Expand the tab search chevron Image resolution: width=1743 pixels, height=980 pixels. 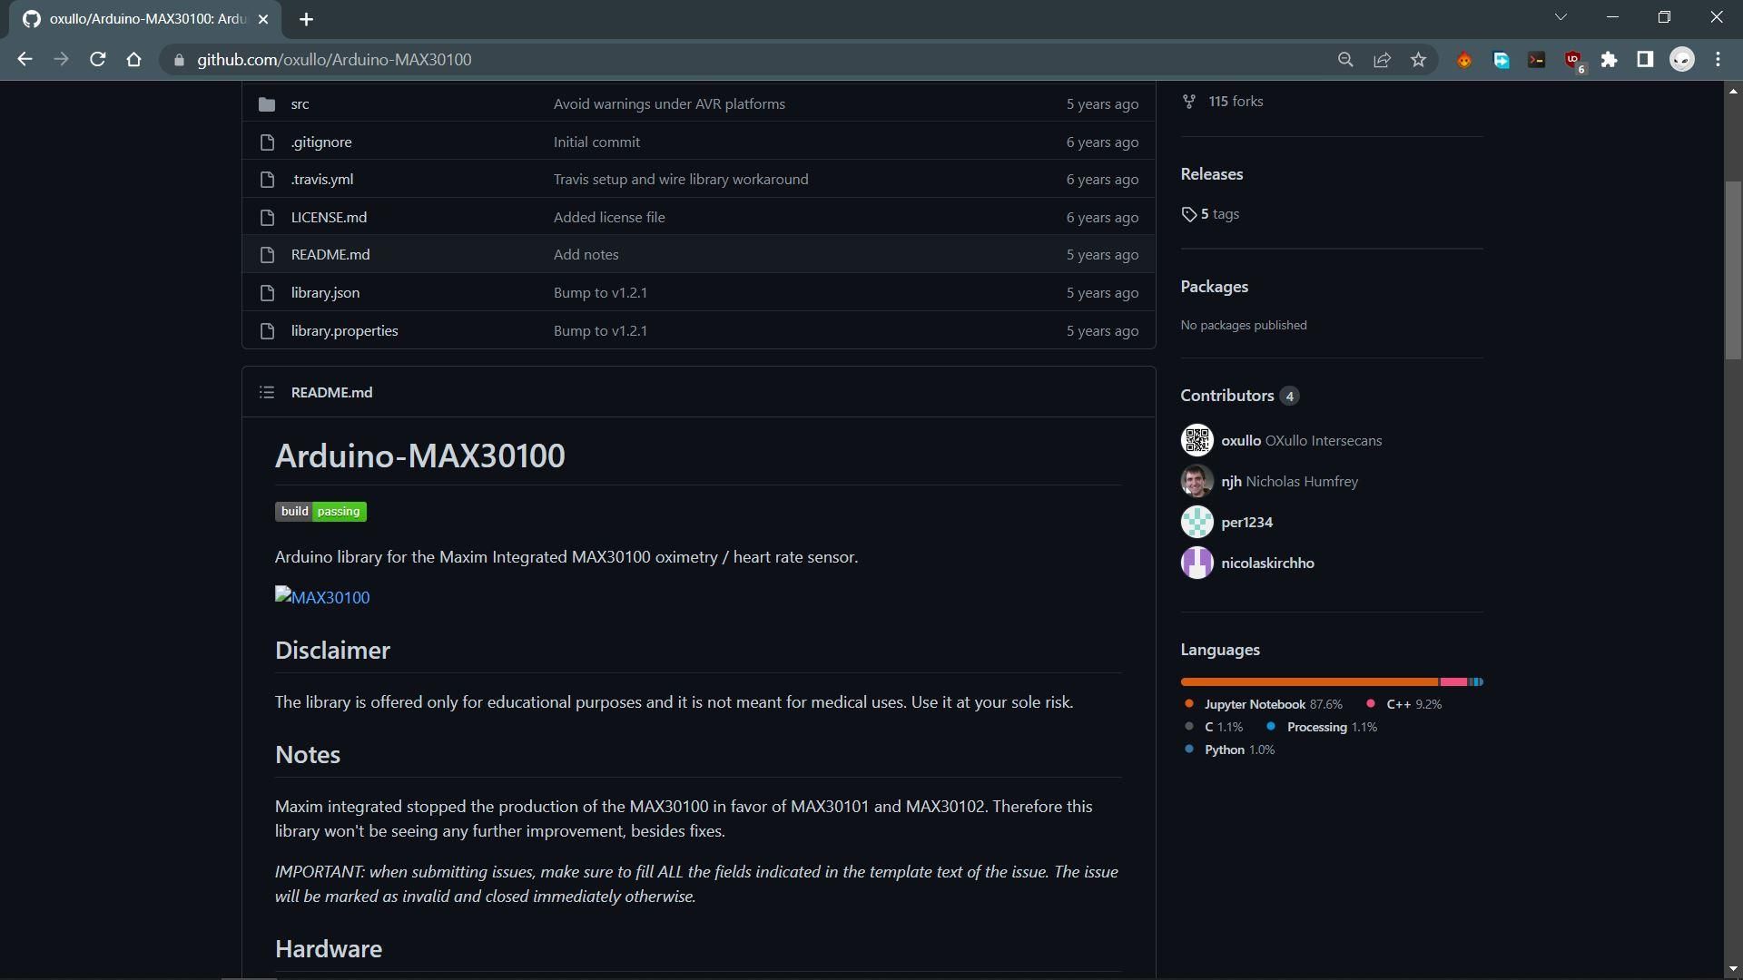point(1561,17)
